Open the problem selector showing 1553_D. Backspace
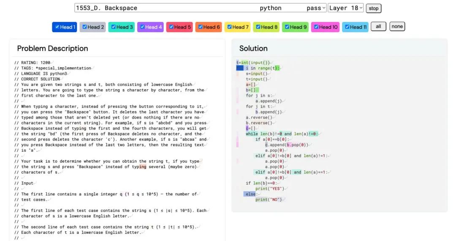456x241 pixels. [200, 8]
